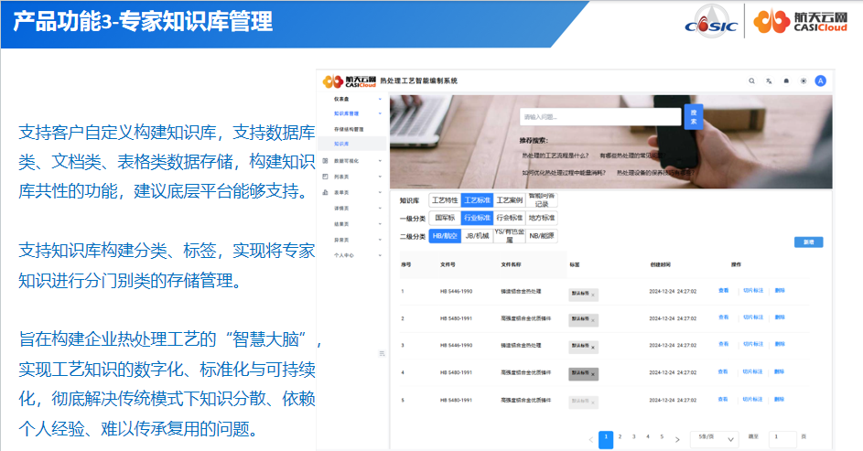The width and height of the screenshot is (863, 451).
Task: Select the 知识库 sidebar item
Action: pos(340,144)
